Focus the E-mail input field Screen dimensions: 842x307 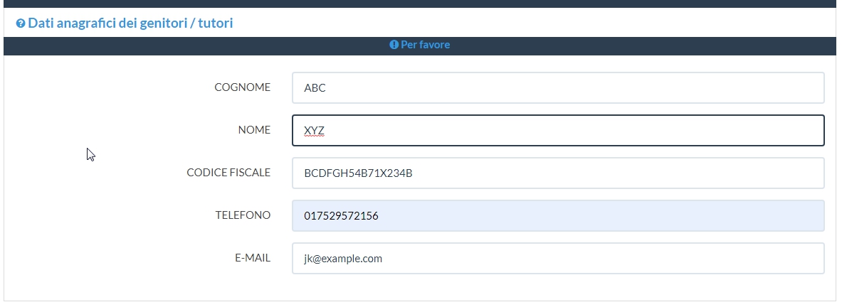coord(557,259)
